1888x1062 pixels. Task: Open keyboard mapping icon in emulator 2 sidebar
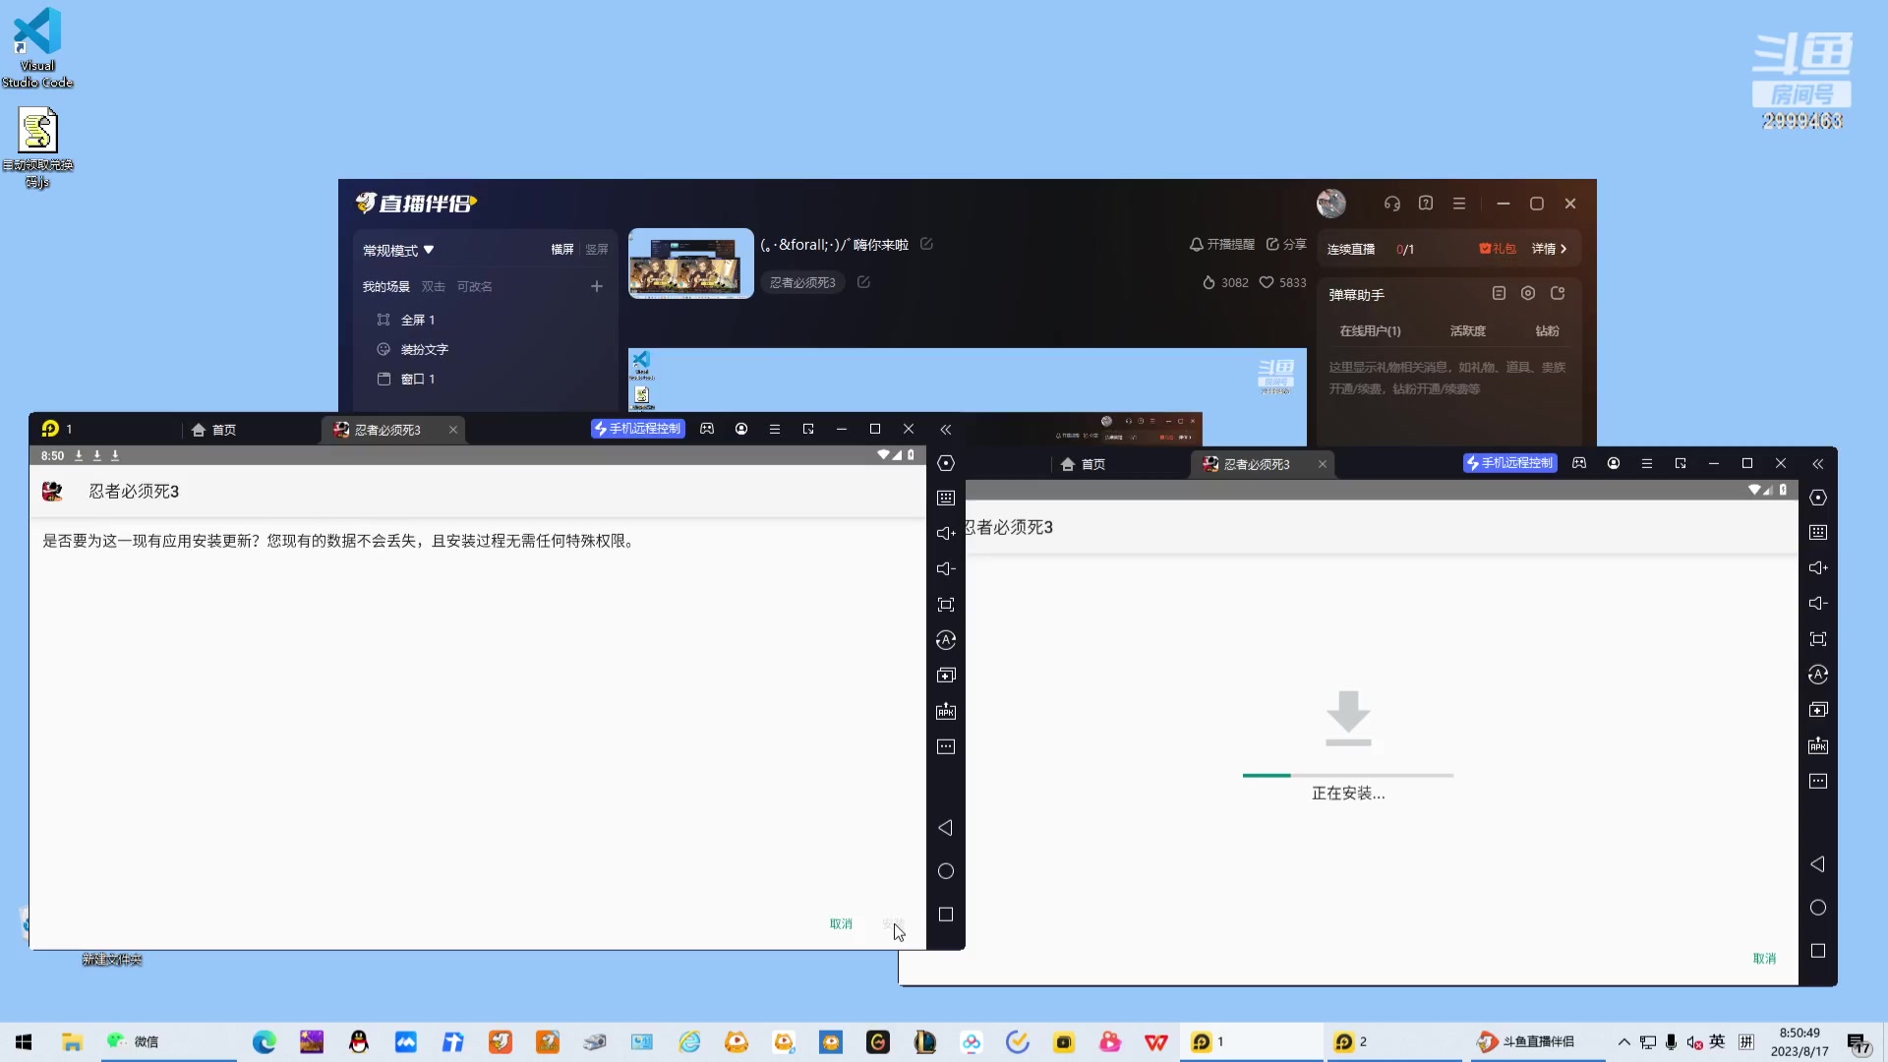1818,533
